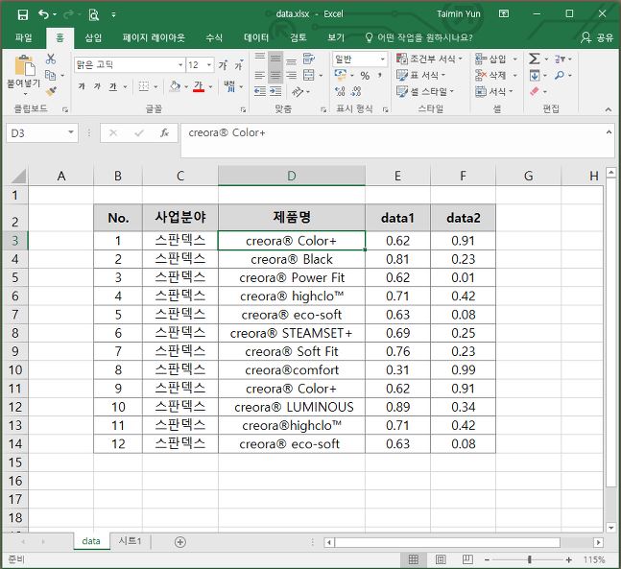Click the column D header
621x569 pixels.
[292, 176]
